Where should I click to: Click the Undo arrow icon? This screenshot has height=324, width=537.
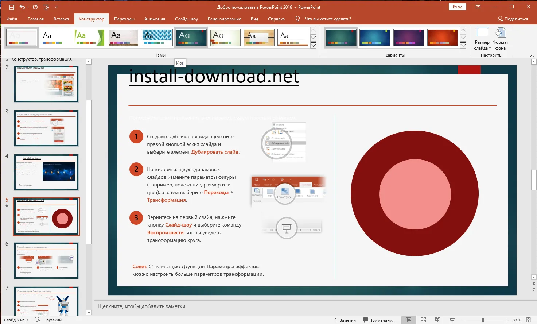[22, 7]
